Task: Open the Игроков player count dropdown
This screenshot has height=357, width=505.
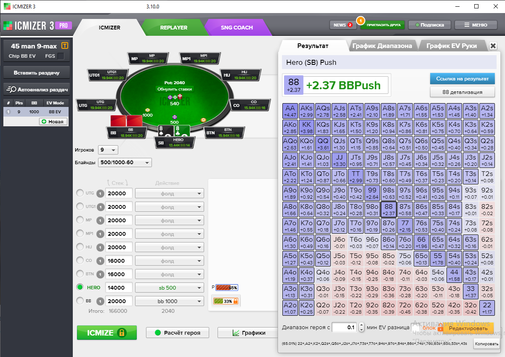Action: pyautogui.click(x=108, y=150)
